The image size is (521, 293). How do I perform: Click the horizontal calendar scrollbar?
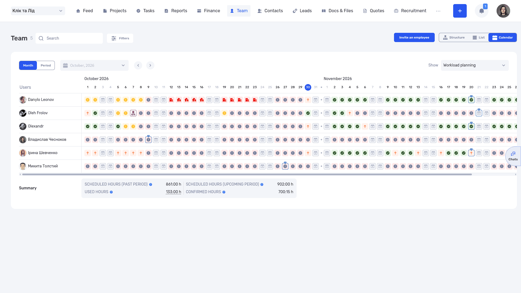(x=247, y=174)
